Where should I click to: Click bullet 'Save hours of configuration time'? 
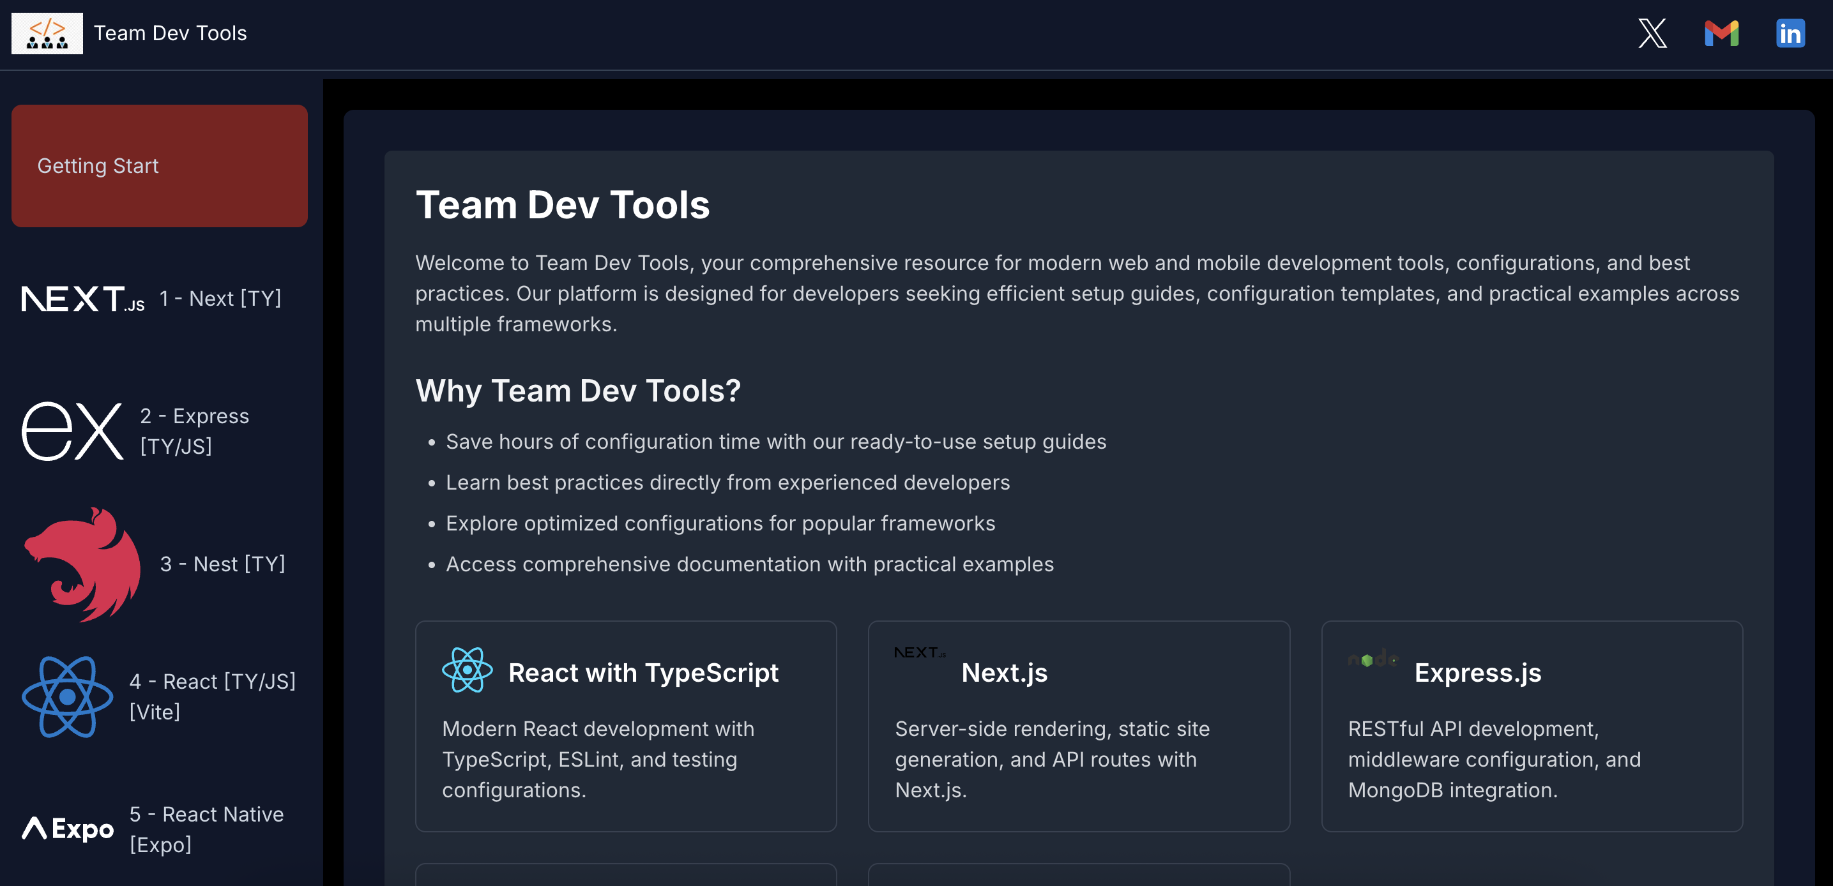click(x=775, y=442)
